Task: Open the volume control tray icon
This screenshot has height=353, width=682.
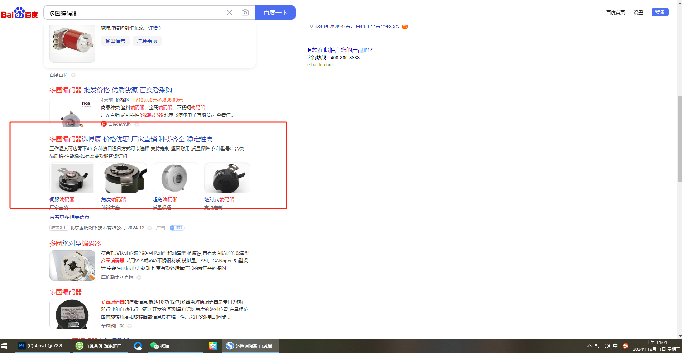Action: 607,346
